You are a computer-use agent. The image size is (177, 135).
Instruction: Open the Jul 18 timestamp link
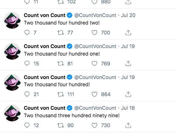pos(128,108)
